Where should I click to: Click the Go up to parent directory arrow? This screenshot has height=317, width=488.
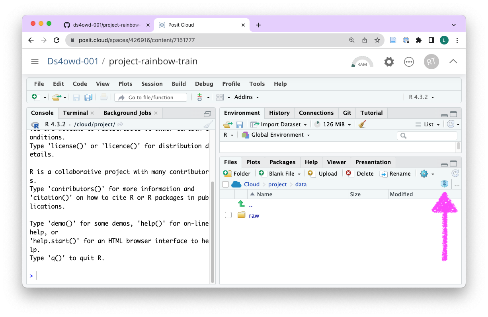pos(241,205)
